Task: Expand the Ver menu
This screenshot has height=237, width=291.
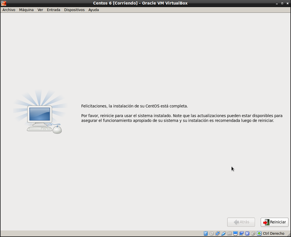Action: point(40,10)
